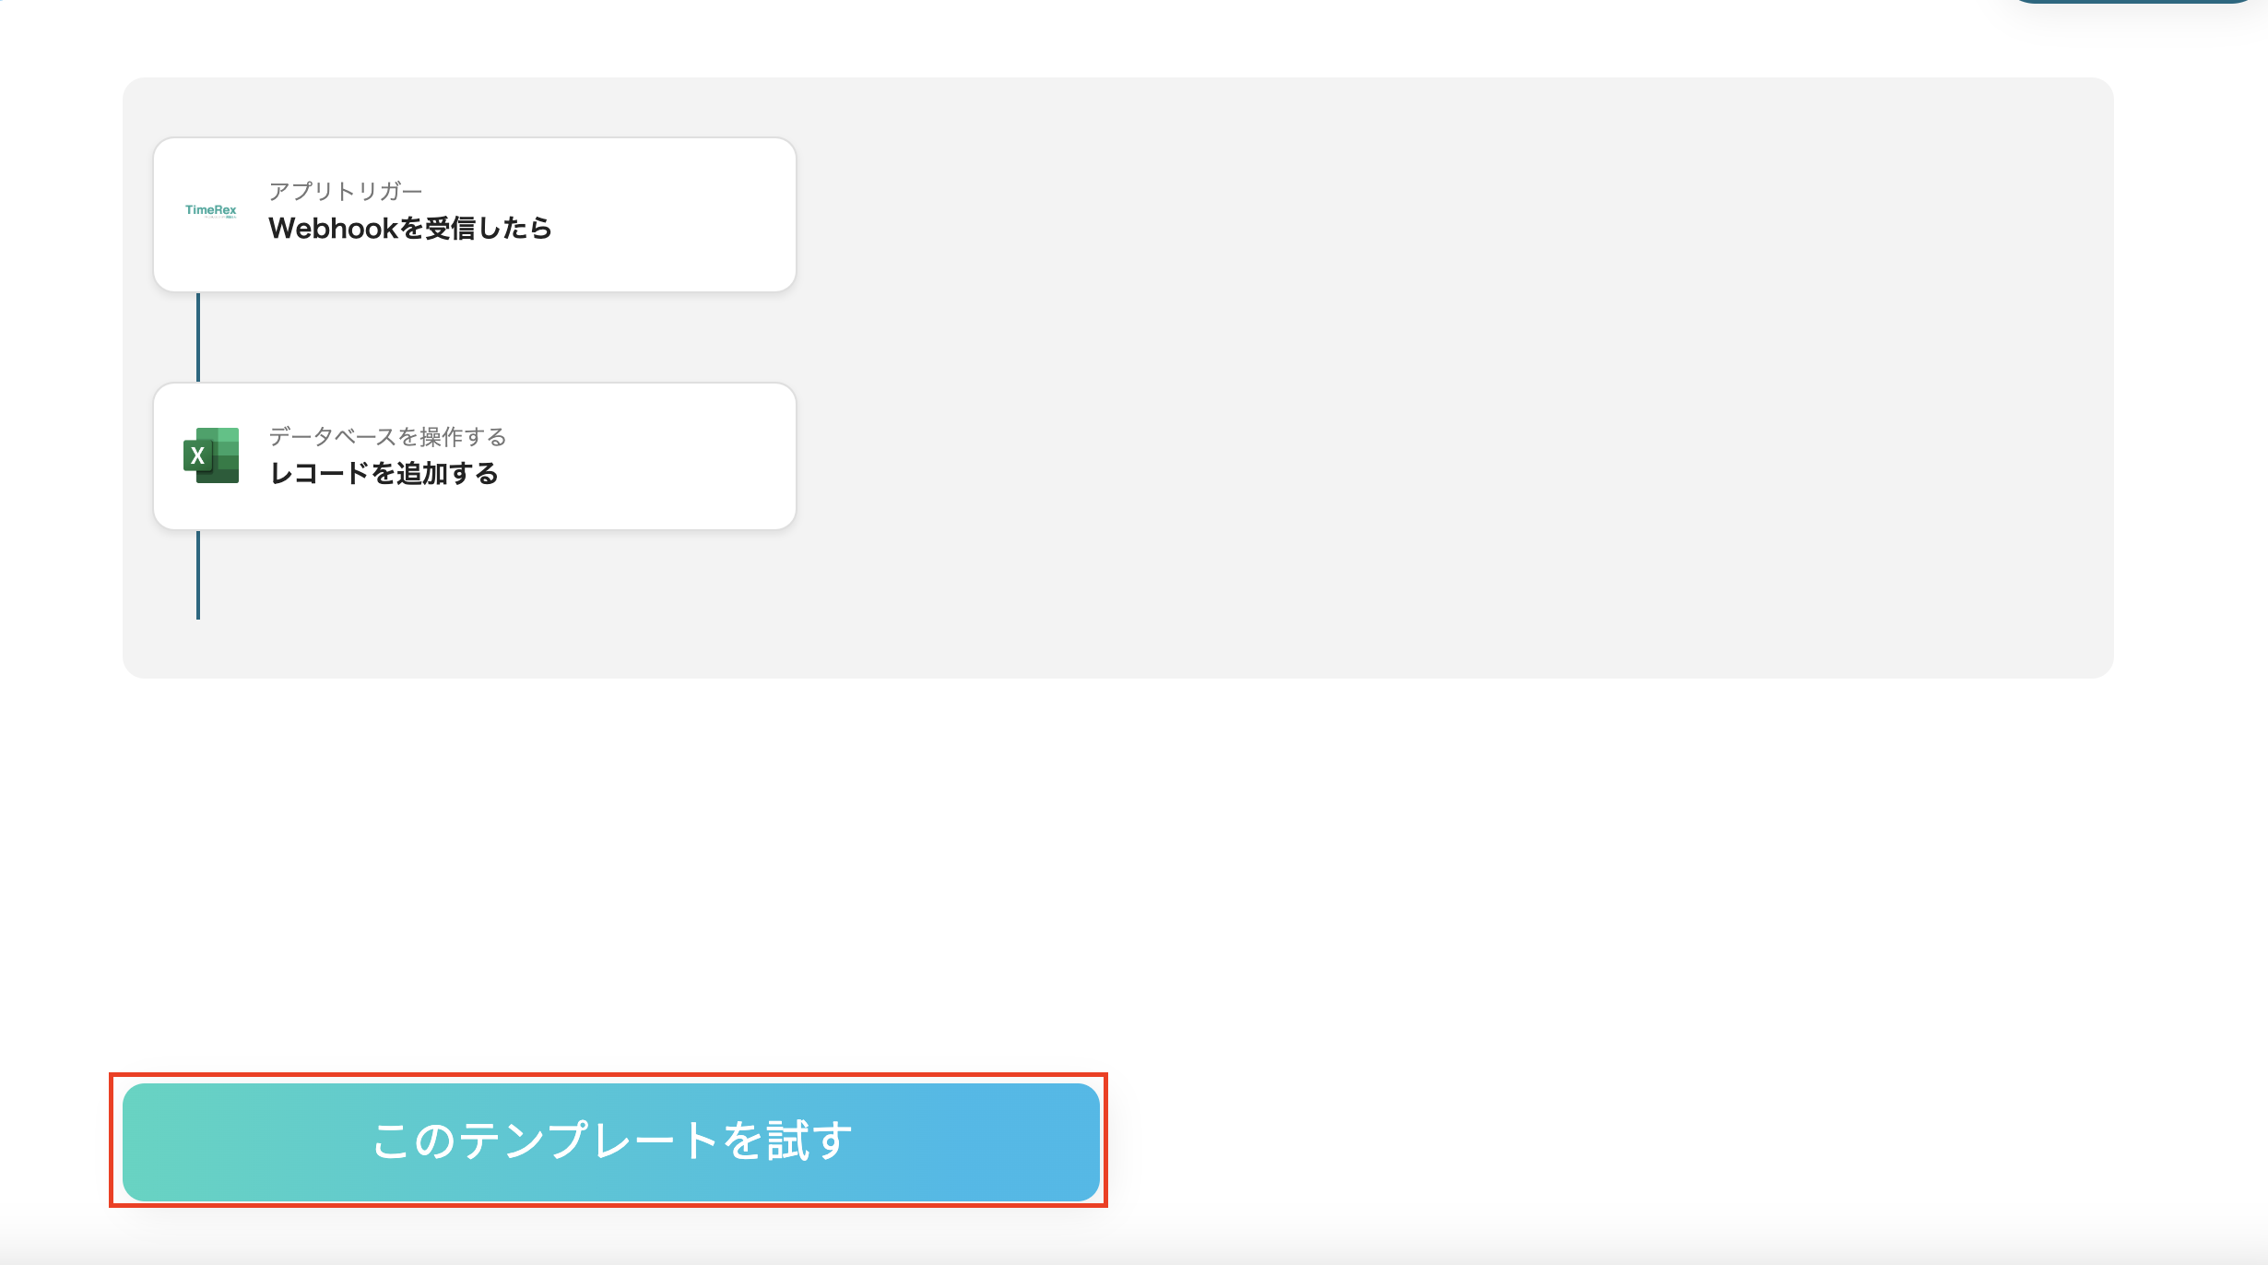The height and width of the screenshot is (1265, 2268).
Task: Open the Webhookを受信したら trigger card
Action: [x=474, y=213]
